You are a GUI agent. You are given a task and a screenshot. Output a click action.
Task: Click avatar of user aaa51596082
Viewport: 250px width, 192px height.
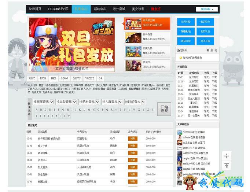click(x=180, y=164)
